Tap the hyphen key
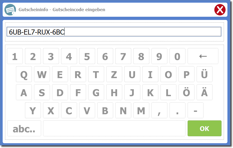The height and width of the screenshot is (148, 233). tap(195, 110)
